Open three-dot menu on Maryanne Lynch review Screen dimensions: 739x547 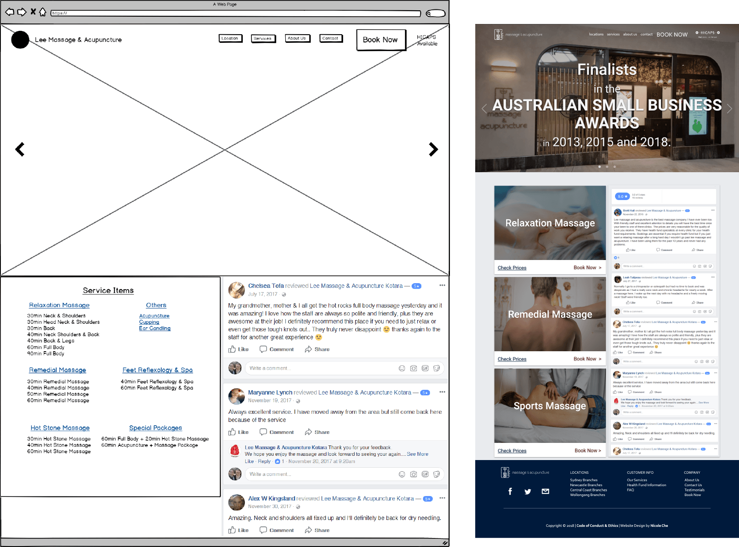coord(442,392)
